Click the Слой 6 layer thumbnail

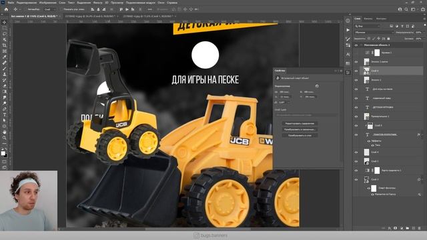[x=366, y=71]
